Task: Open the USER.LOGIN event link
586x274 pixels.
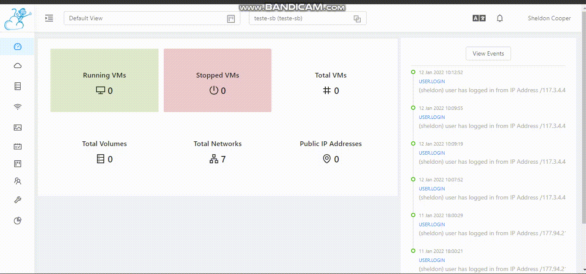Action: pyautogui.click(x=432, y=81)
